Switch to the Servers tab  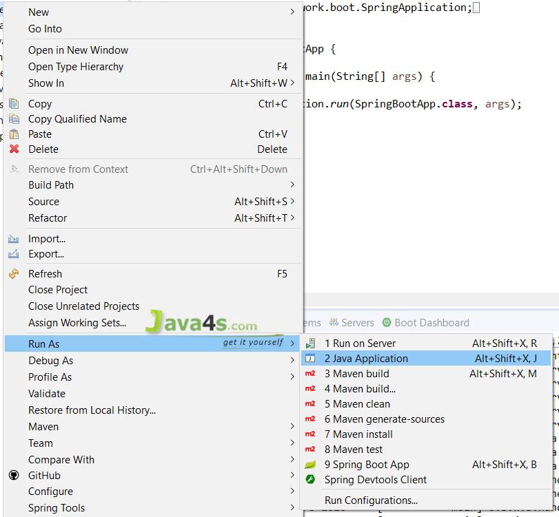point(352,323)
